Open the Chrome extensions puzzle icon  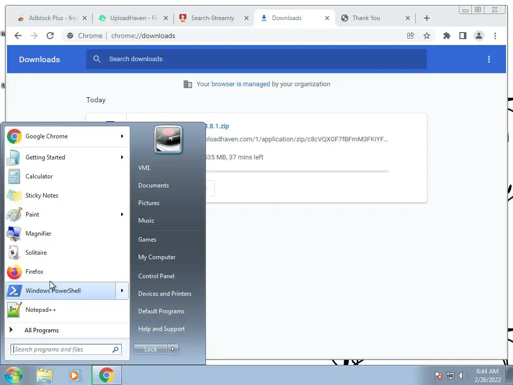pos(446,36)
